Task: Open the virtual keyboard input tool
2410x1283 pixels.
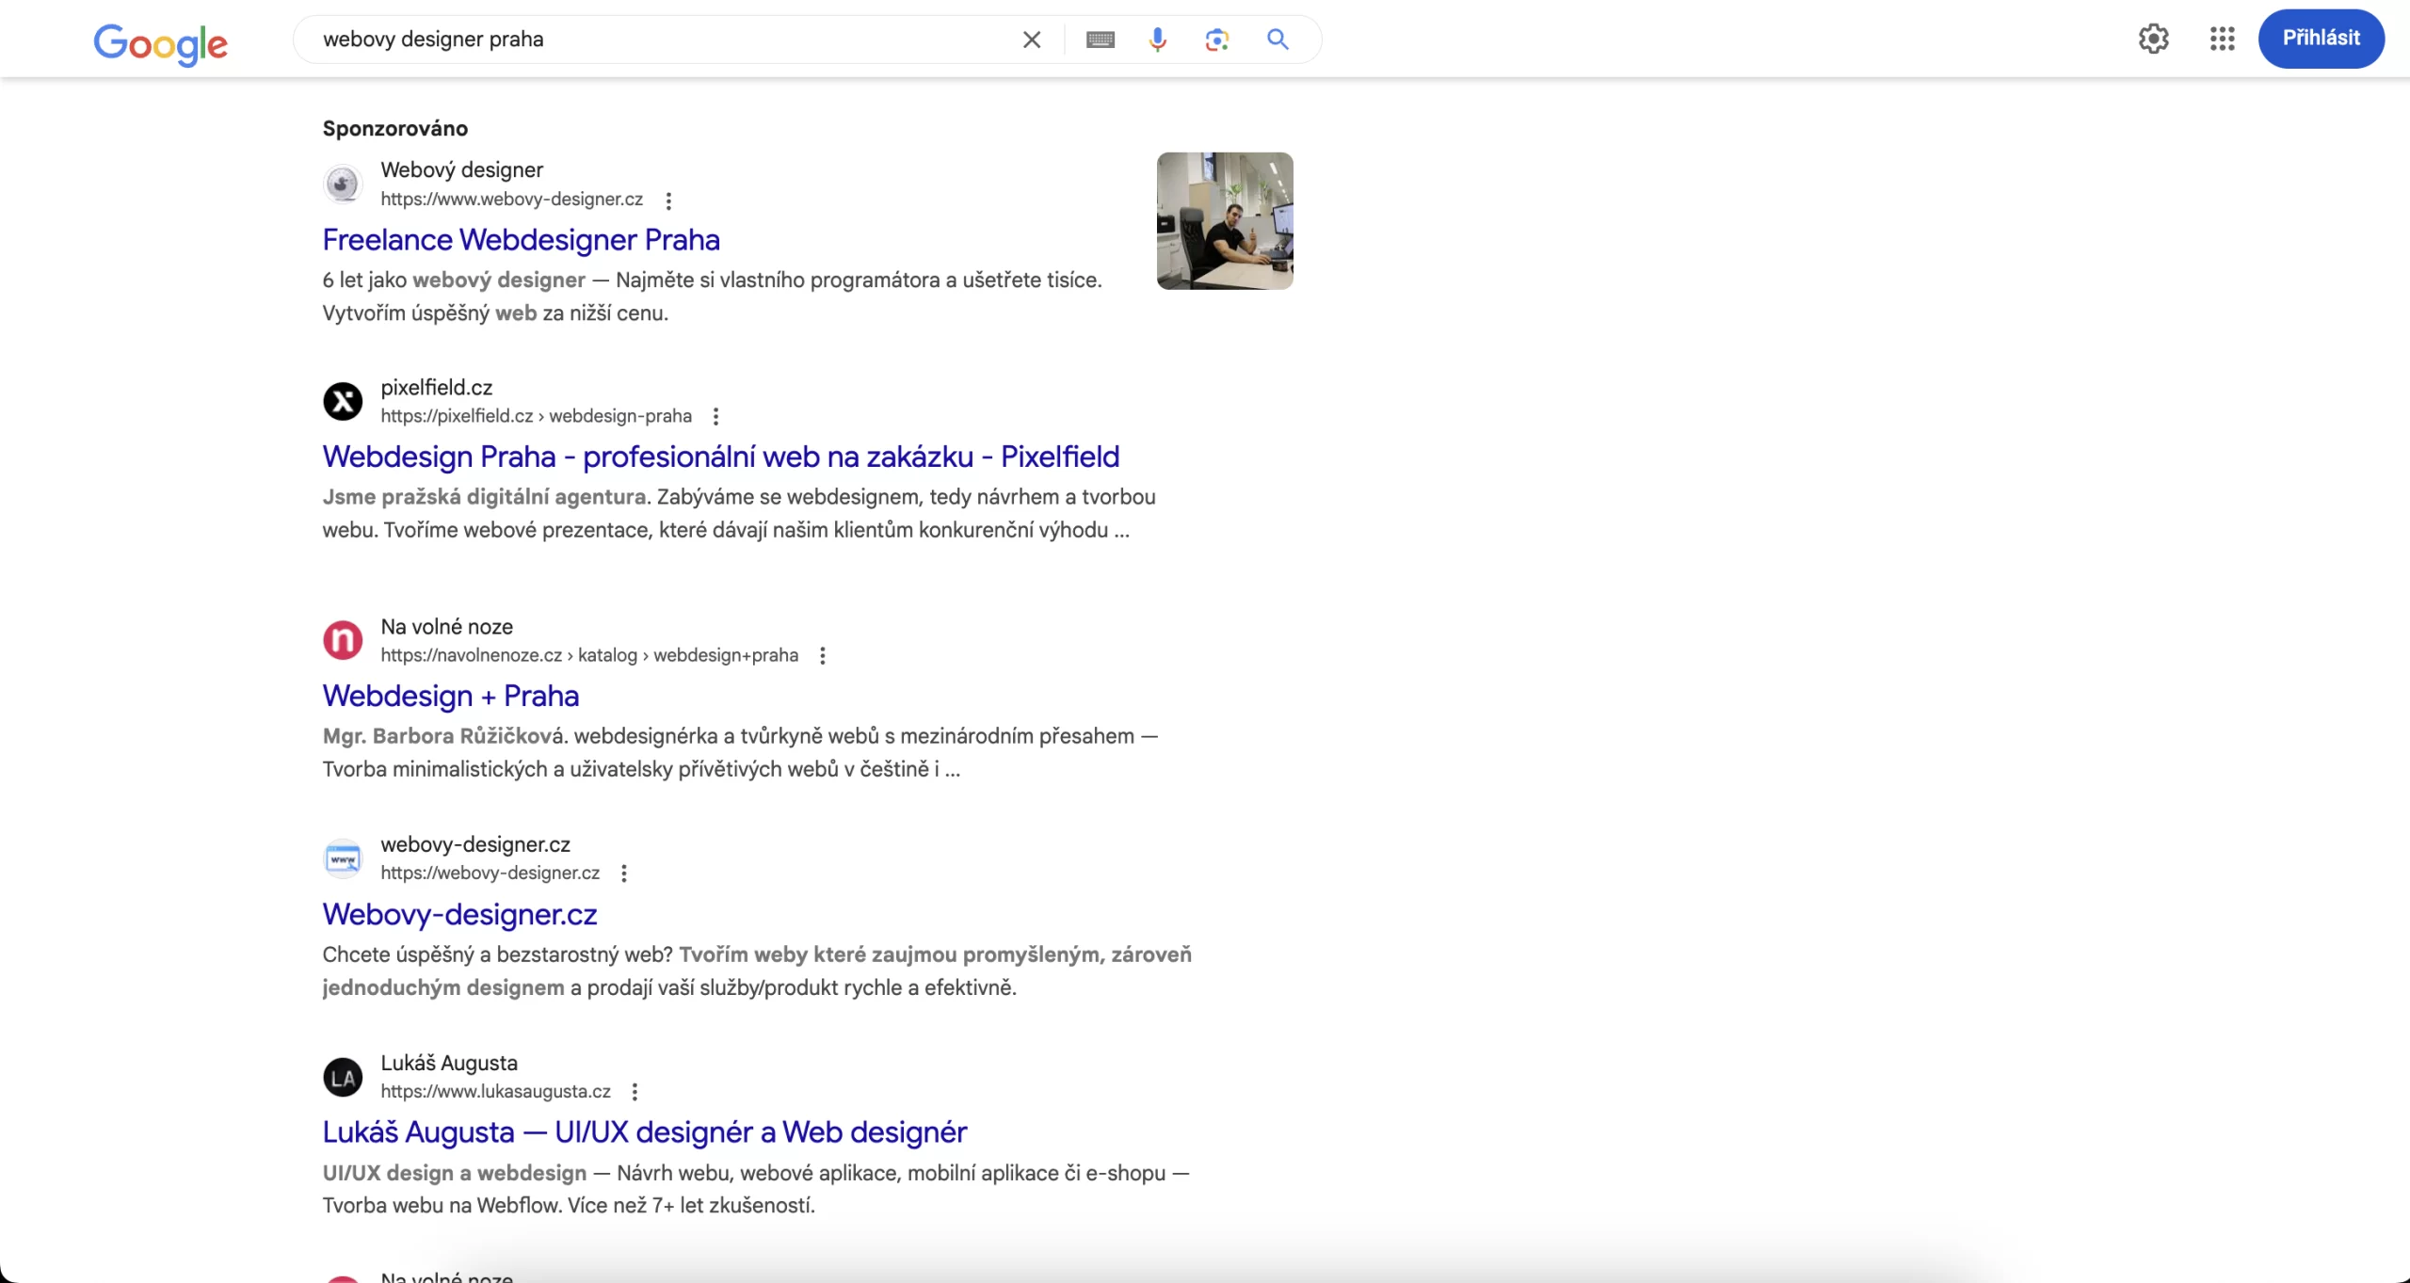Action: pyautogui.click(x=1100, y=40)
